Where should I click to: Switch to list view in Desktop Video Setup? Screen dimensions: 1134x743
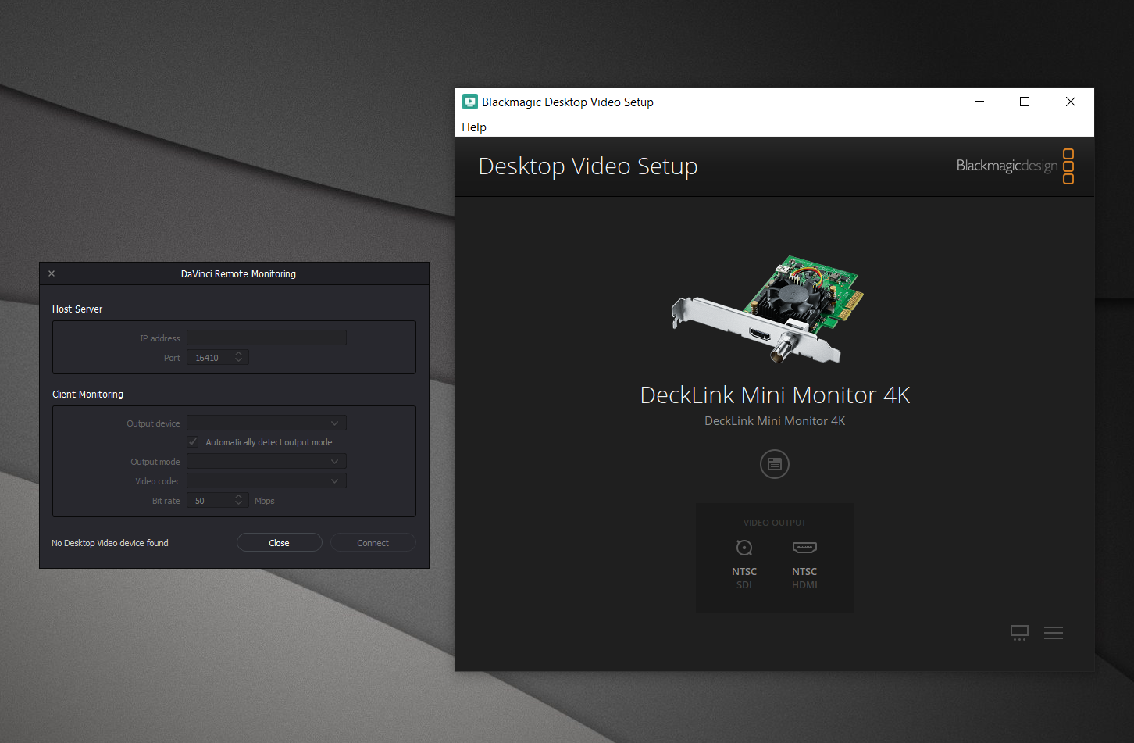(x=1054, y=633)
